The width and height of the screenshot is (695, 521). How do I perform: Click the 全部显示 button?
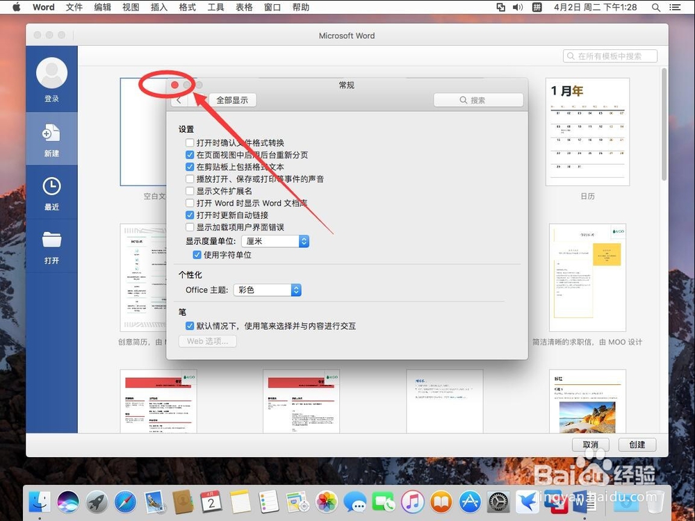(232, 100)
